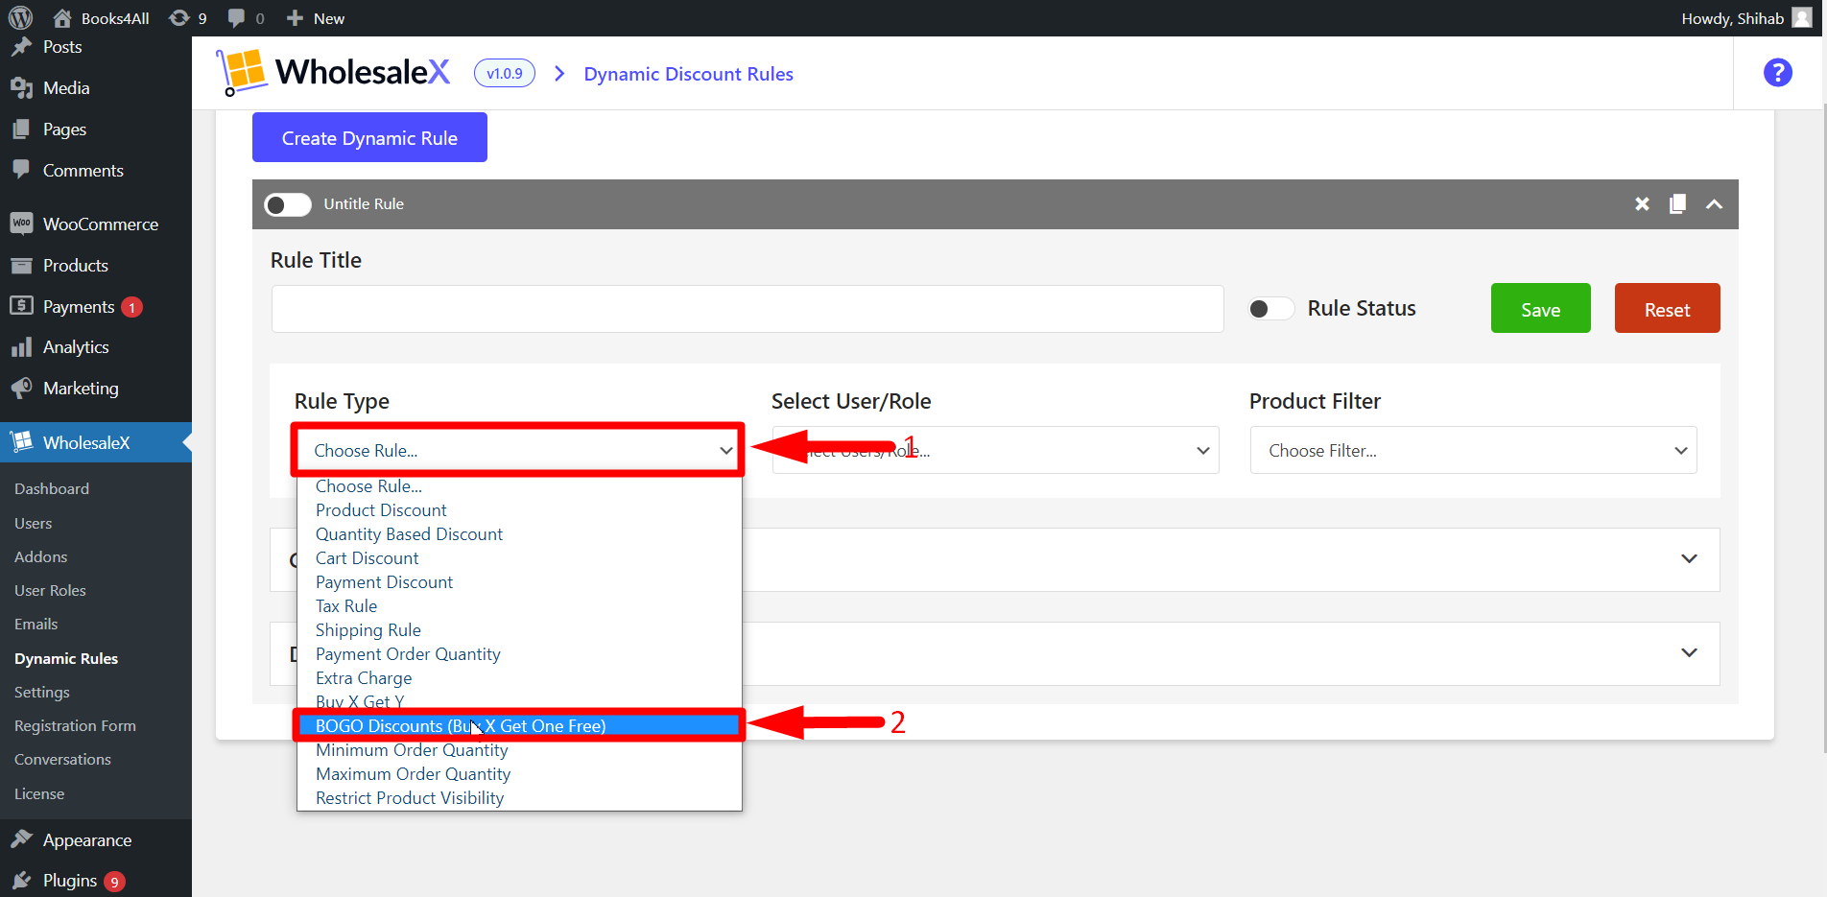Open the Howdy Shihab user avatar
Viewport: 1827px width, 897px height.
coord(1801,17)
